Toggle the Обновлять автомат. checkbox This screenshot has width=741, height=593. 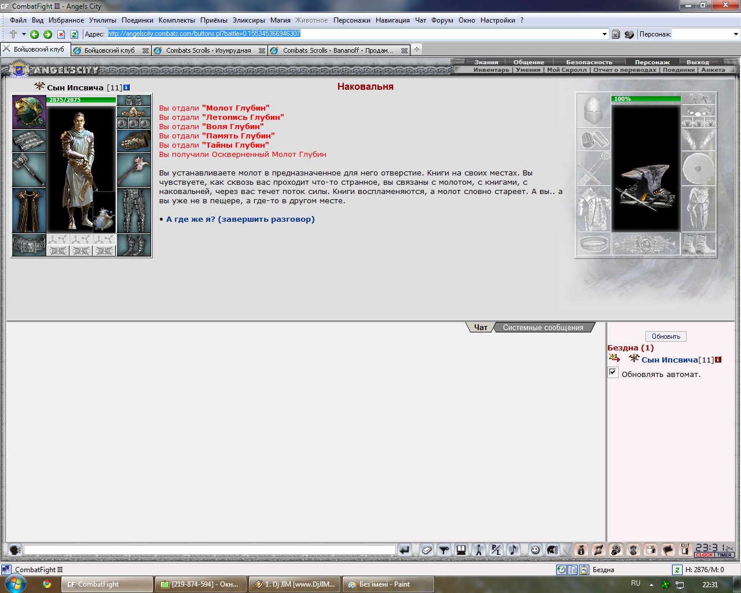pyautogui.click(x=613, y=372)
